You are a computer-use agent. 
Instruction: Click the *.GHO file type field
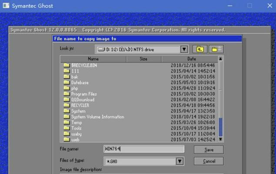(x=144, y=161)
